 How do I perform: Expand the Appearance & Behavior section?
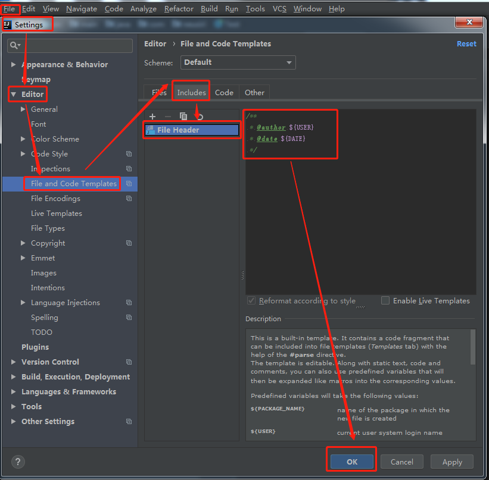click(x=14, y=64)
